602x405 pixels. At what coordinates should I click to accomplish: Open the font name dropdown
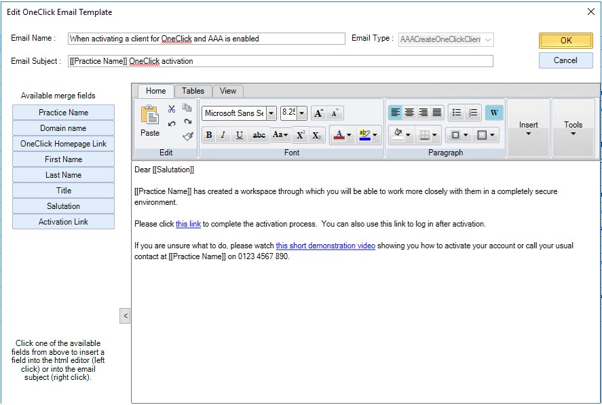point(271,113)
